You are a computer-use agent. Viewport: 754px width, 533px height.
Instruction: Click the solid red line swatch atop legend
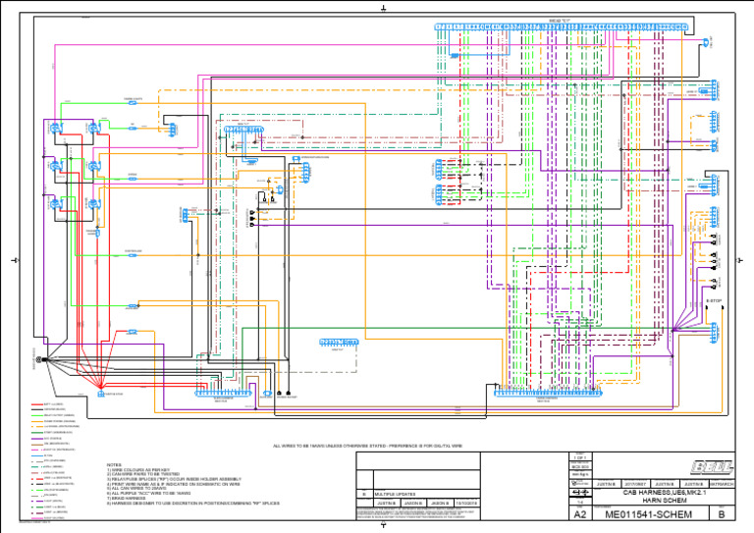(x=37, y=404)
